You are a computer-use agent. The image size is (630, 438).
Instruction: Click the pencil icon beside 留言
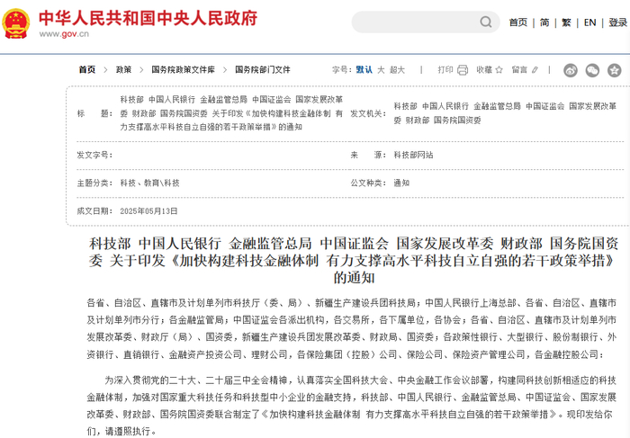(535, 70)
